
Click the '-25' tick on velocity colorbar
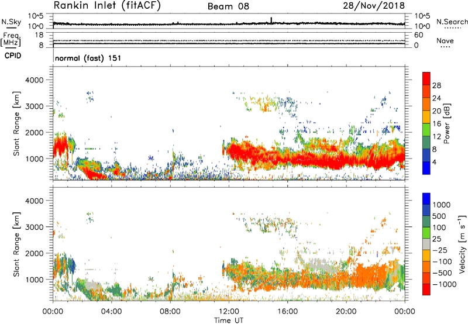pos(440,250)
